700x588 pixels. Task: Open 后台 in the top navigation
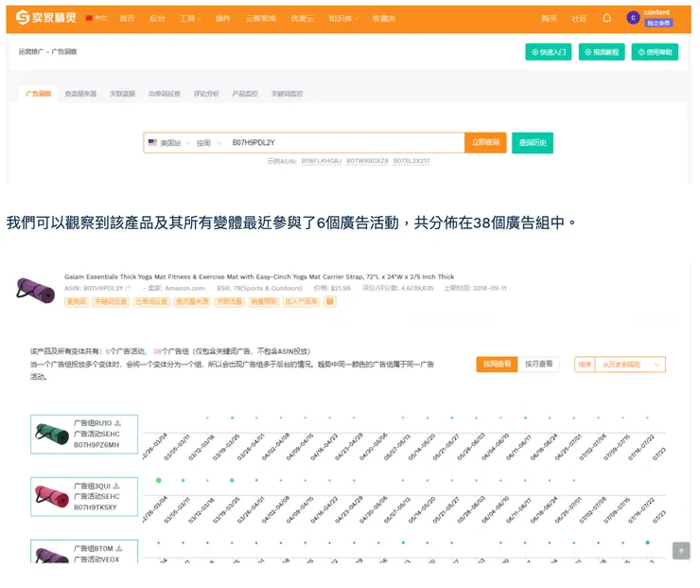pyautogui.click(x=157, y=18)
